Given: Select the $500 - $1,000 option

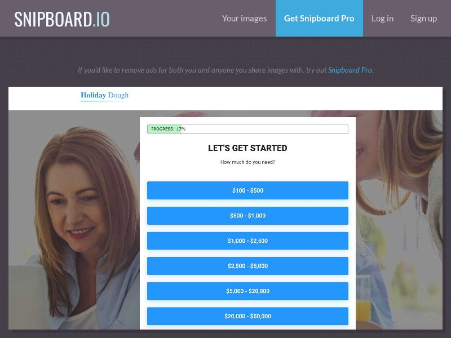Looking at the screenshot, I should pyautogui.click(x=247, y=216).
